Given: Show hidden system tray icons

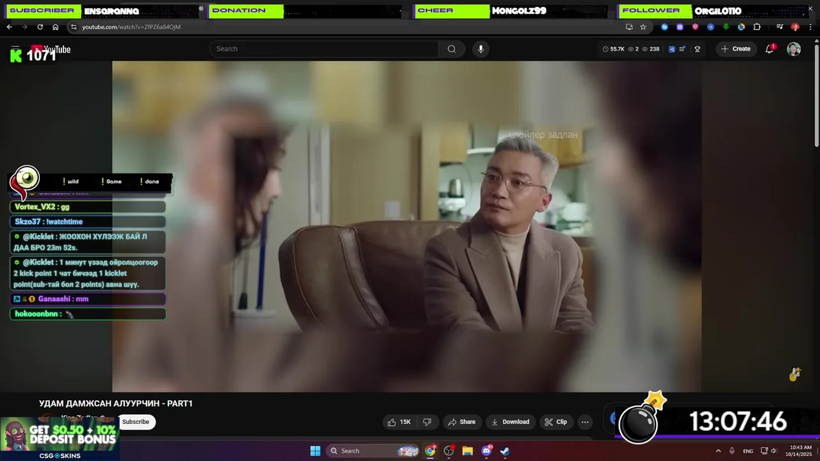Looking at the screenshot, I should (718, 451).
